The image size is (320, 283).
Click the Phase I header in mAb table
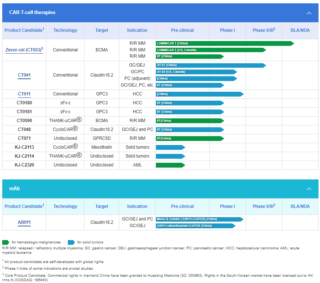(227, 206)
